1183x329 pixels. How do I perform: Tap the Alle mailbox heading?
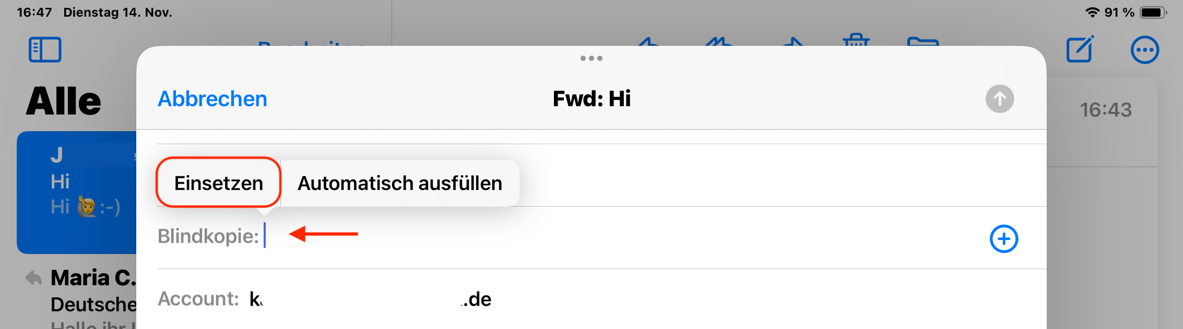click(x=64, y=101)
